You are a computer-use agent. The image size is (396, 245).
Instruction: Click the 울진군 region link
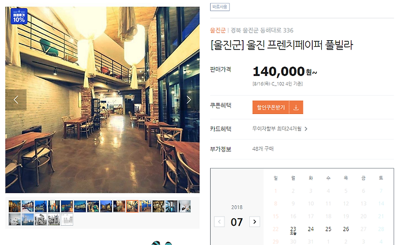[x=217, y=31]
